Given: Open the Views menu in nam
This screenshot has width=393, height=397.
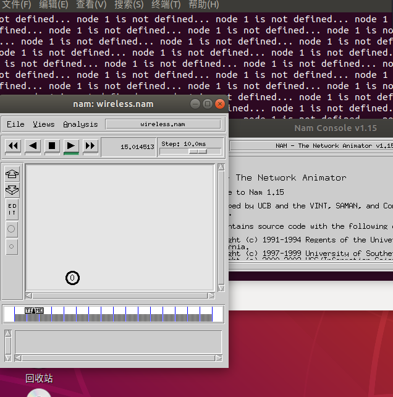Looking at the screenshot, I should click(43, 124).
